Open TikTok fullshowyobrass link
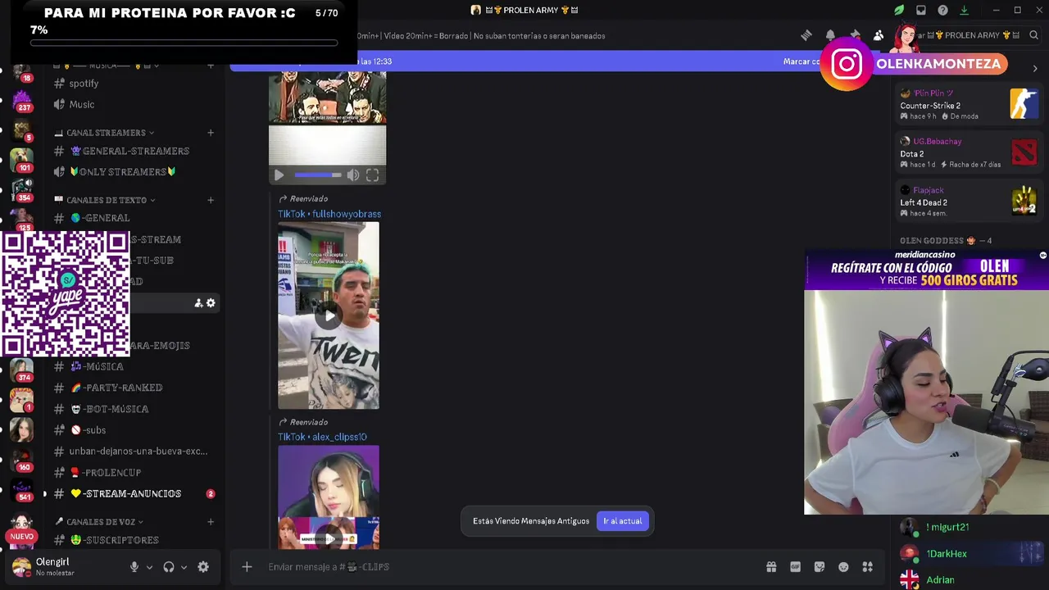The width and height of the screenshot is (1049, 590). (329, 214)
